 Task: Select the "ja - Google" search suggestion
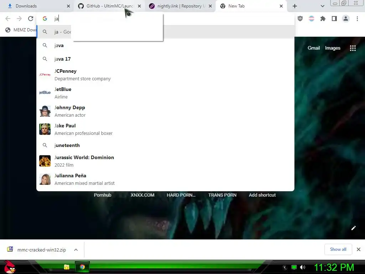tap(165, 32)
